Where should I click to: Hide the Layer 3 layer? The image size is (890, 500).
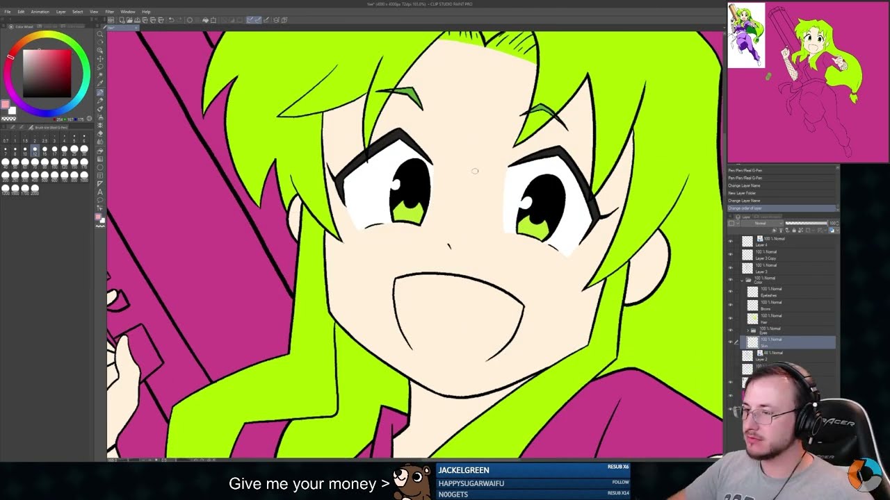tap(730, 267)
